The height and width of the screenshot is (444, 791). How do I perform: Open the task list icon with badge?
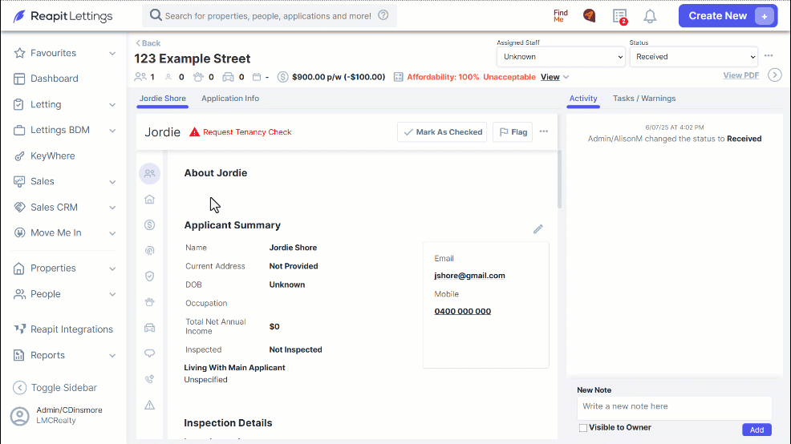pos(620,16)
